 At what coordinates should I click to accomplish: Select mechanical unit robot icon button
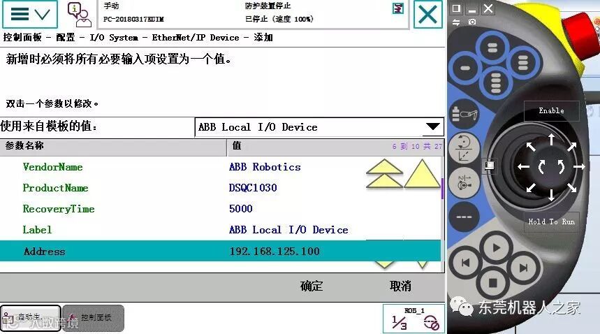464,115
